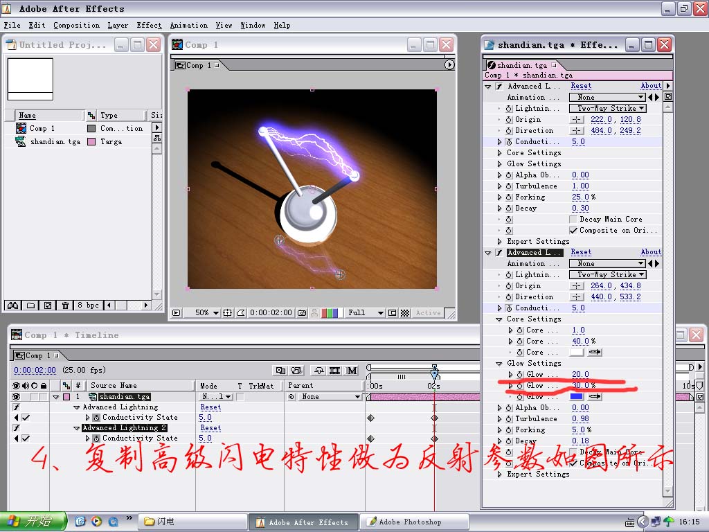
Task: Click Reset for the first Advanced Lightning effect
Action: pos(581,86)
